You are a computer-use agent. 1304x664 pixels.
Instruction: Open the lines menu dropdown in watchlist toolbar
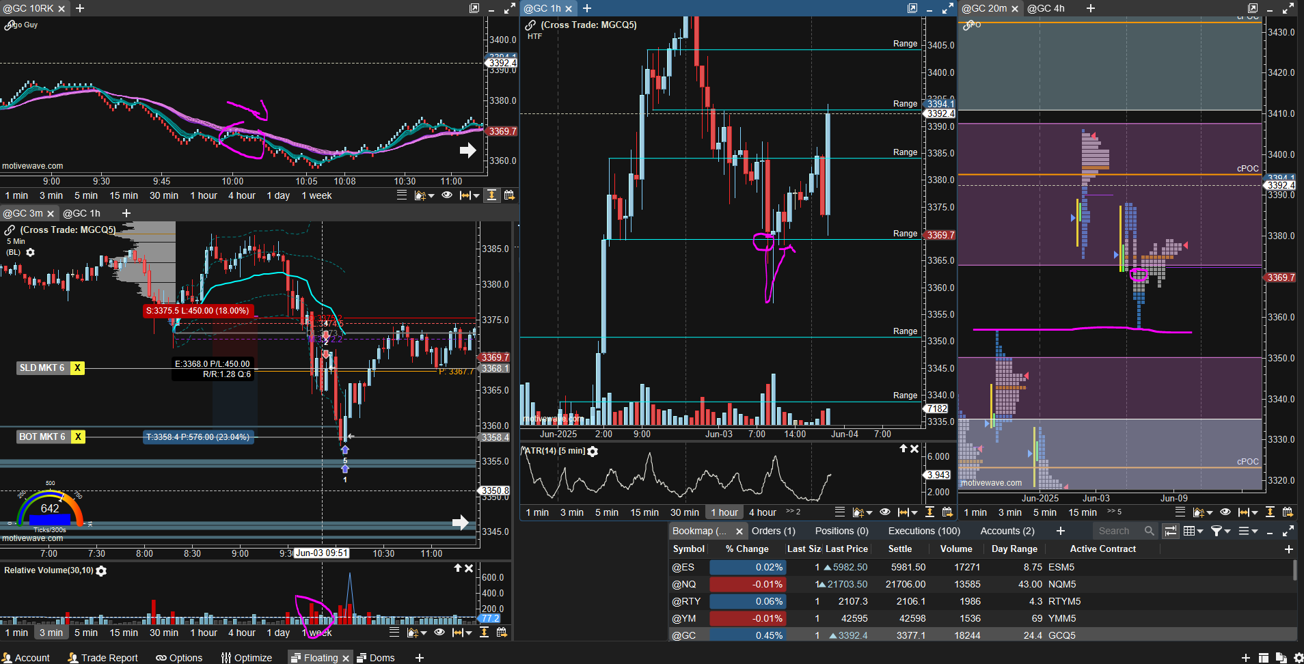click(1248, 531)
